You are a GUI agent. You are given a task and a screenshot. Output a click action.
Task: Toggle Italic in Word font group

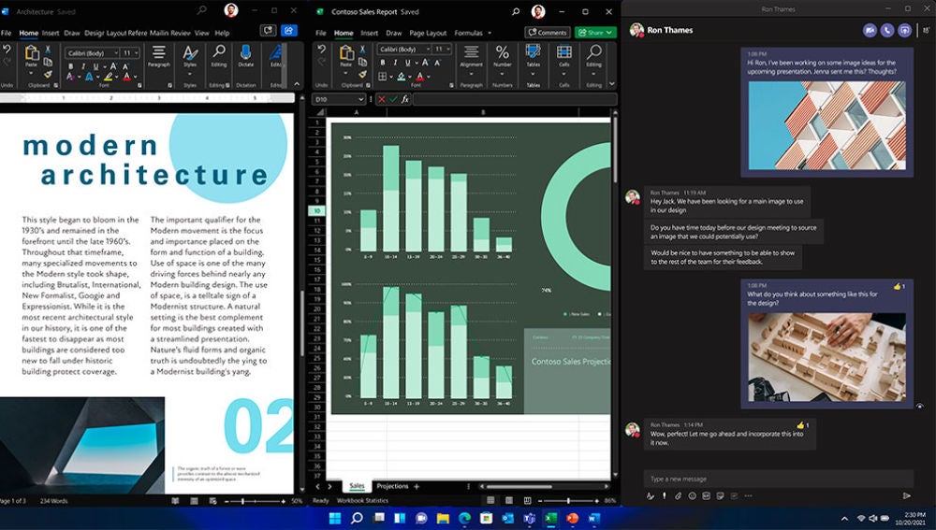83,66
